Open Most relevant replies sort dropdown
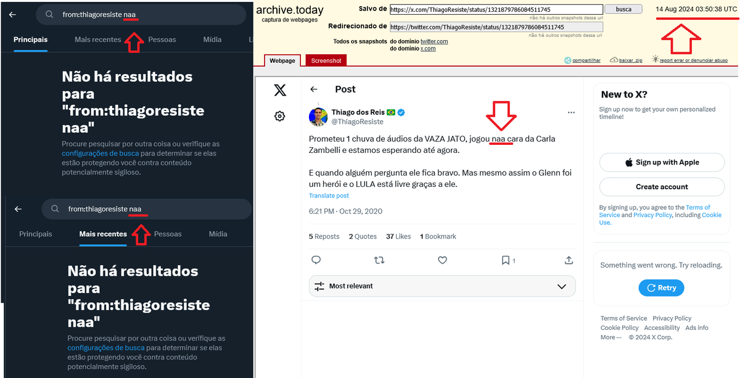Image resolution: width=740 pixels, height=378 pixels. point(442,286)
